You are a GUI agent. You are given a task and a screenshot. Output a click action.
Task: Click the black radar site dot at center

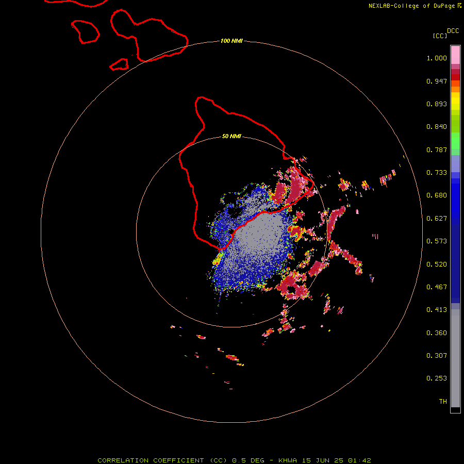tap(231, 231)
